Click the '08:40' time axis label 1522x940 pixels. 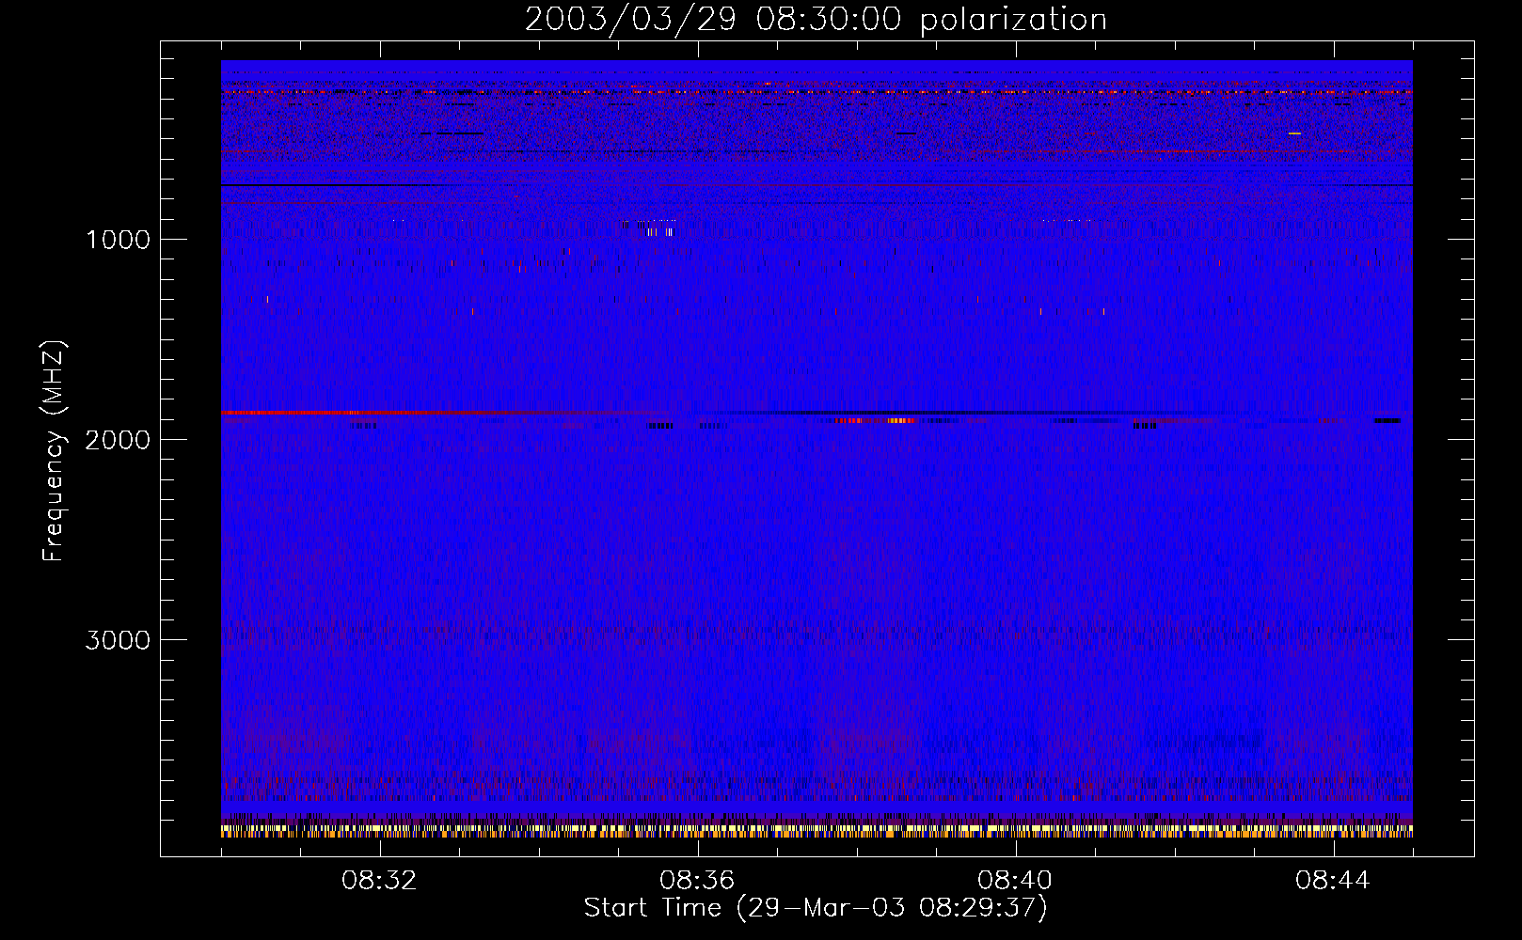[x=1015, y=881]
